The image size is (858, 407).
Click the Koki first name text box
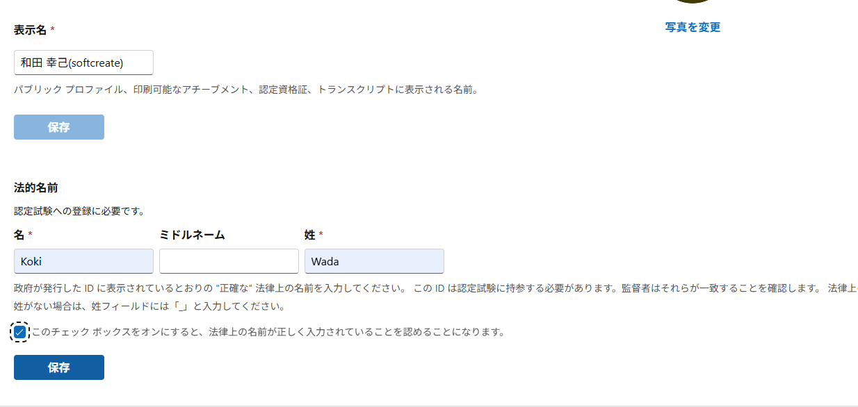click(x=83, y=260)
